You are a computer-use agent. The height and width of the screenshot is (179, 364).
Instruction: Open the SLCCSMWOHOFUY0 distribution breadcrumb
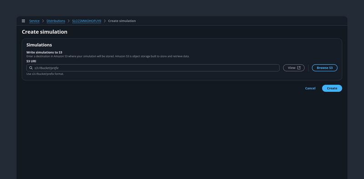coord(86,21)
